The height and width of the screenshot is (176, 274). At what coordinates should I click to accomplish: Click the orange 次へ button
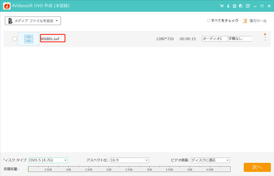coord(257,167)
